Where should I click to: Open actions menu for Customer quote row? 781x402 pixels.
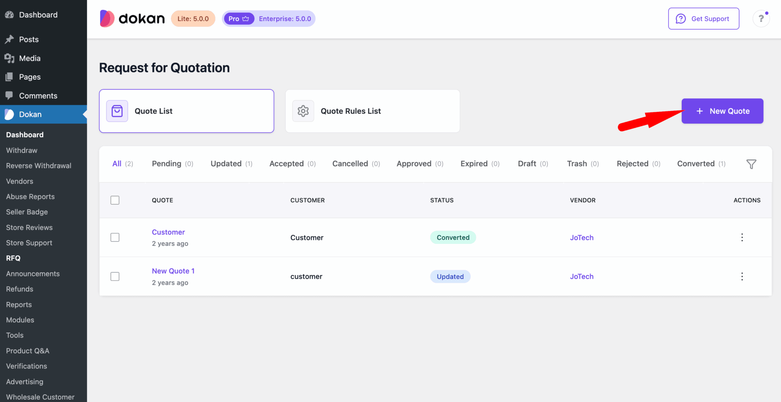[x=742, y=237]
